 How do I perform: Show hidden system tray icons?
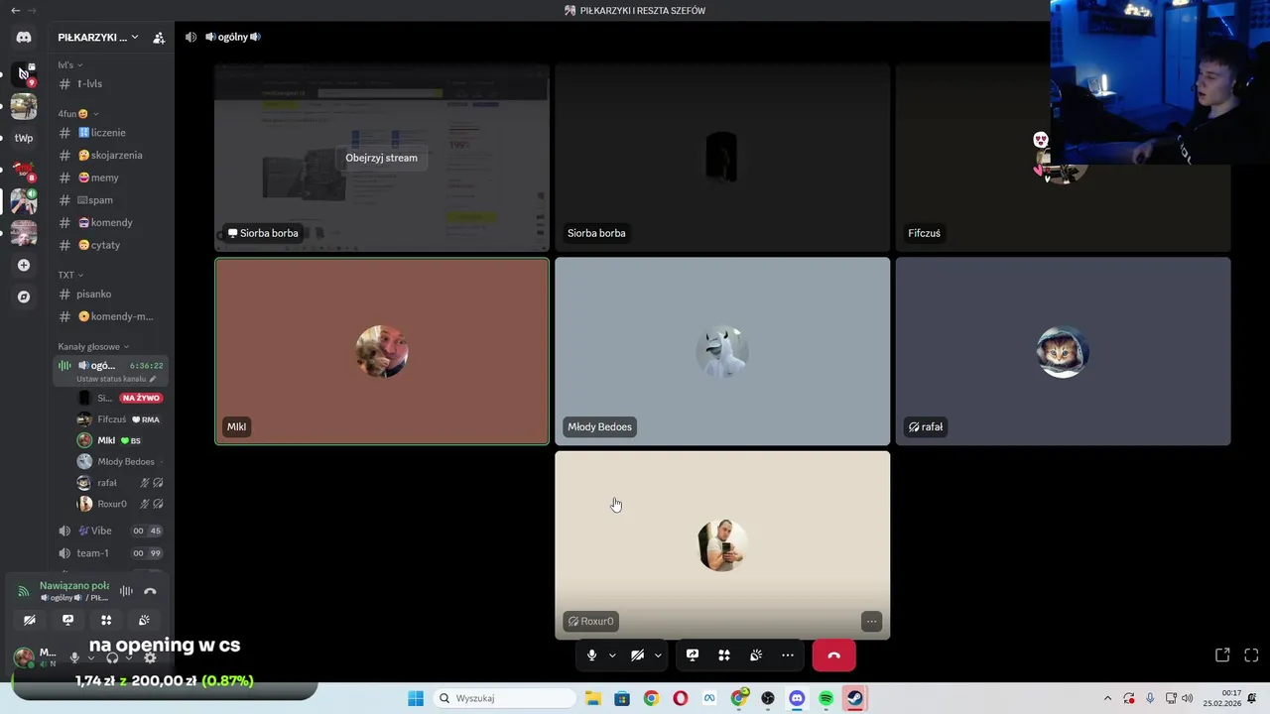(x=1107, y=698)
